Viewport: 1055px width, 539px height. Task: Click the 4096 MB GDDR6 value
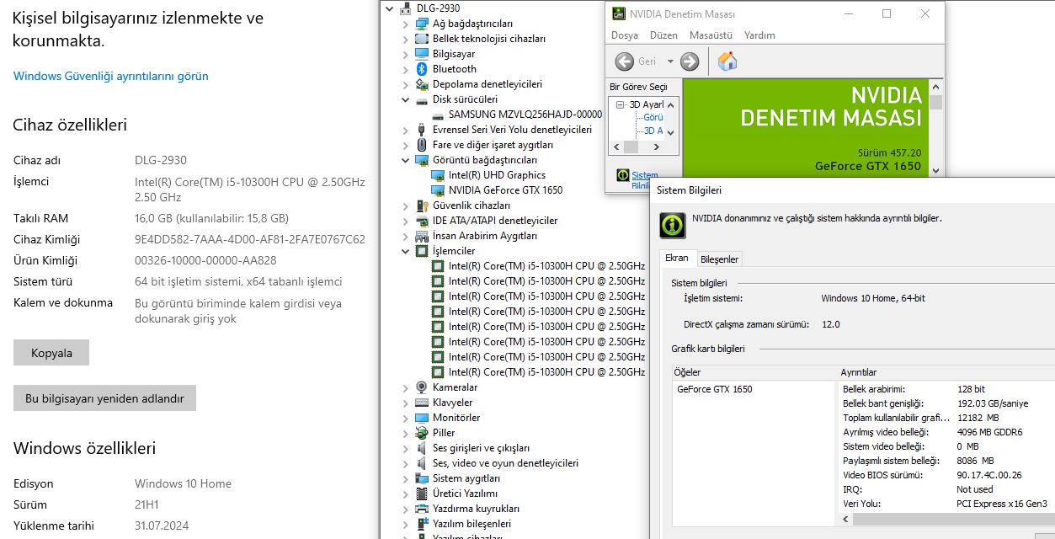pyautogui.click(x=989, y=432)
